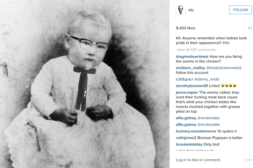Visit the @danny_kridd mention
The width and height of the screenshot is (253, 168).
pos(207,79)
